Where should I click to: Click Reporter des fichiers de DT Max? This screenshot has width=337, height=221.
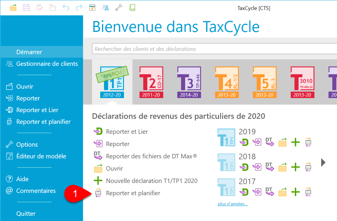(x=145, y=156)
